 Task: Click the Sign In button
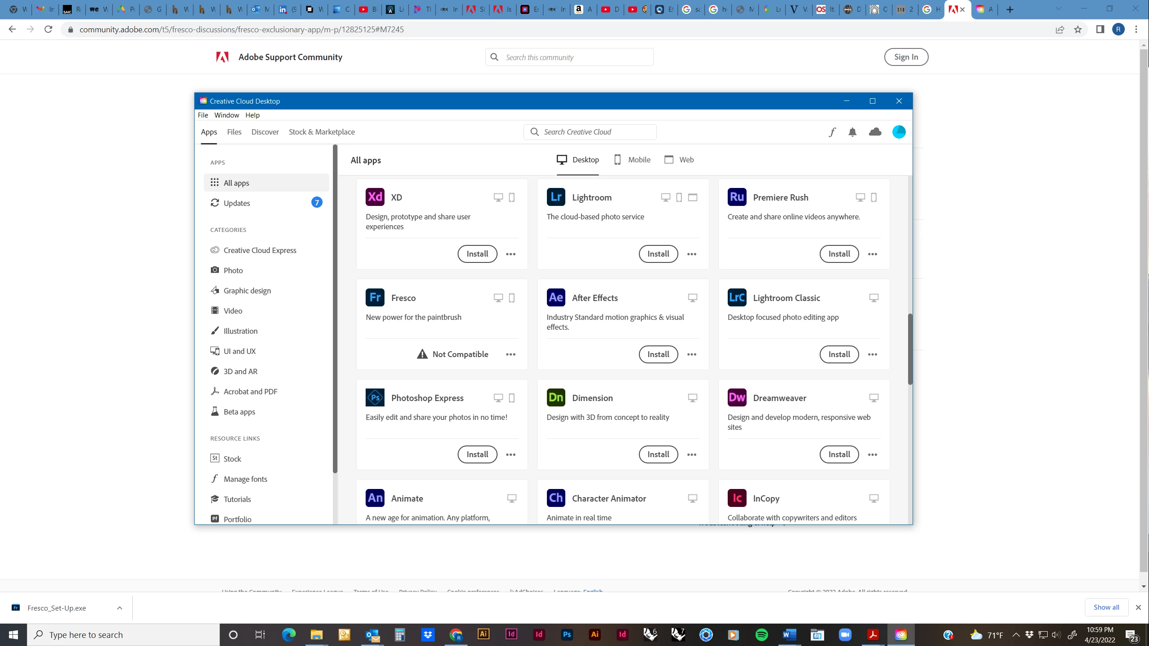906,57
